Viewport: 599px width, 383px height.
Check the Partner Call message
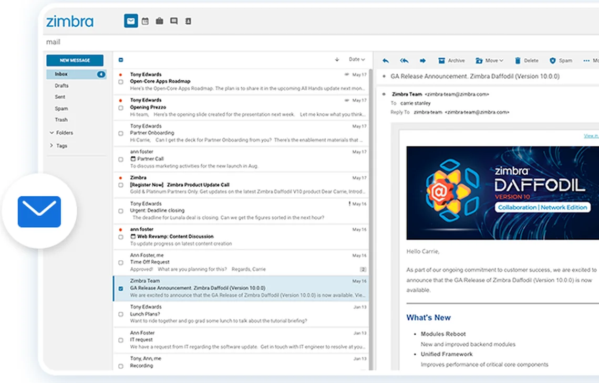pos(121,159)
